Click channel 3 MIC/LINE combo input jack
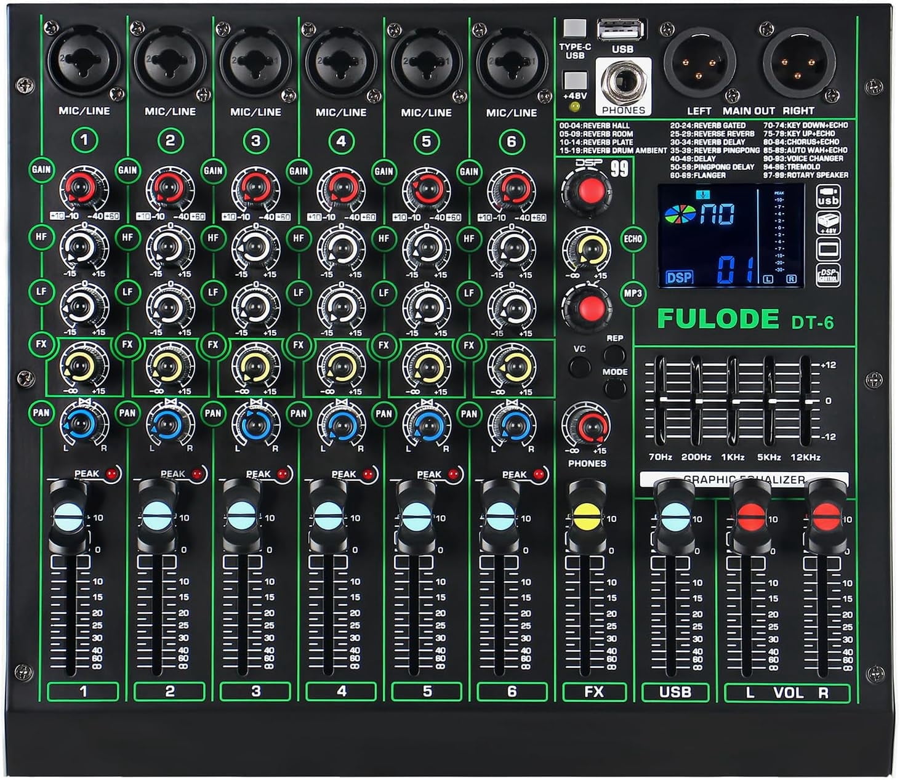Screen dimensions: 900x780 pos(255,62)
